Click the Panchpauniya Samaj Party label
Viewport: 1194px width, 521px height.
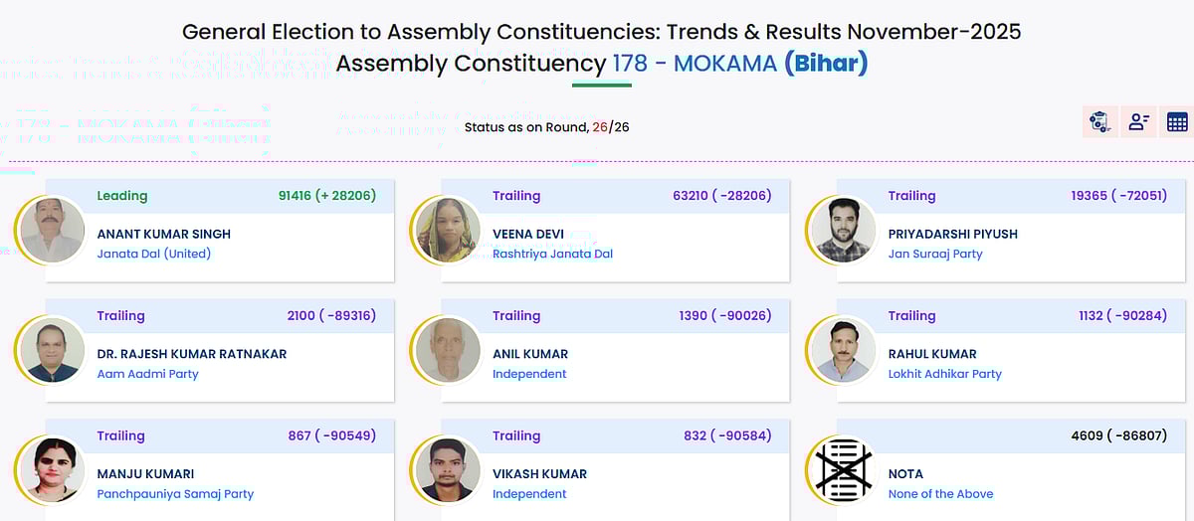coord(175,493)
